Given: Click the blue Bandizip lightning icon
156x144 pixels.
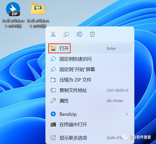Looking at the screenshot, I should pyautogui.click(x=53, y=114).
